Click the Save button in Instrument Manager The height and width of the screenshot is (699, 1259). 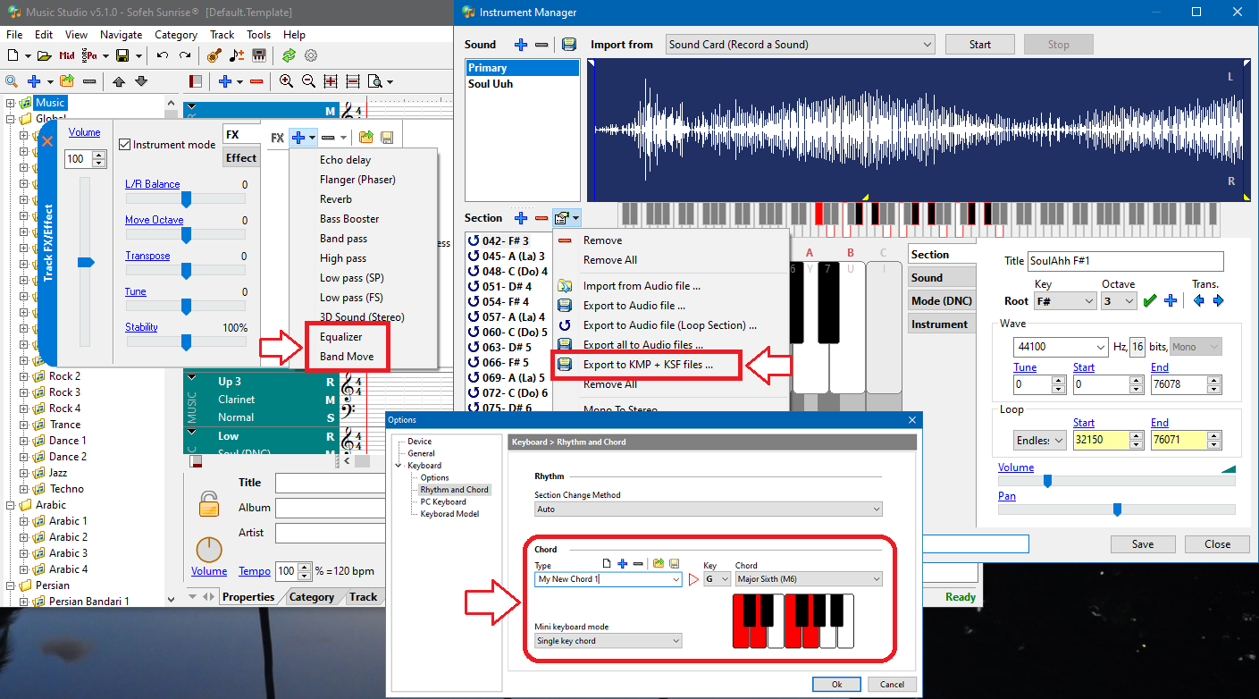tap(1142, 544)
